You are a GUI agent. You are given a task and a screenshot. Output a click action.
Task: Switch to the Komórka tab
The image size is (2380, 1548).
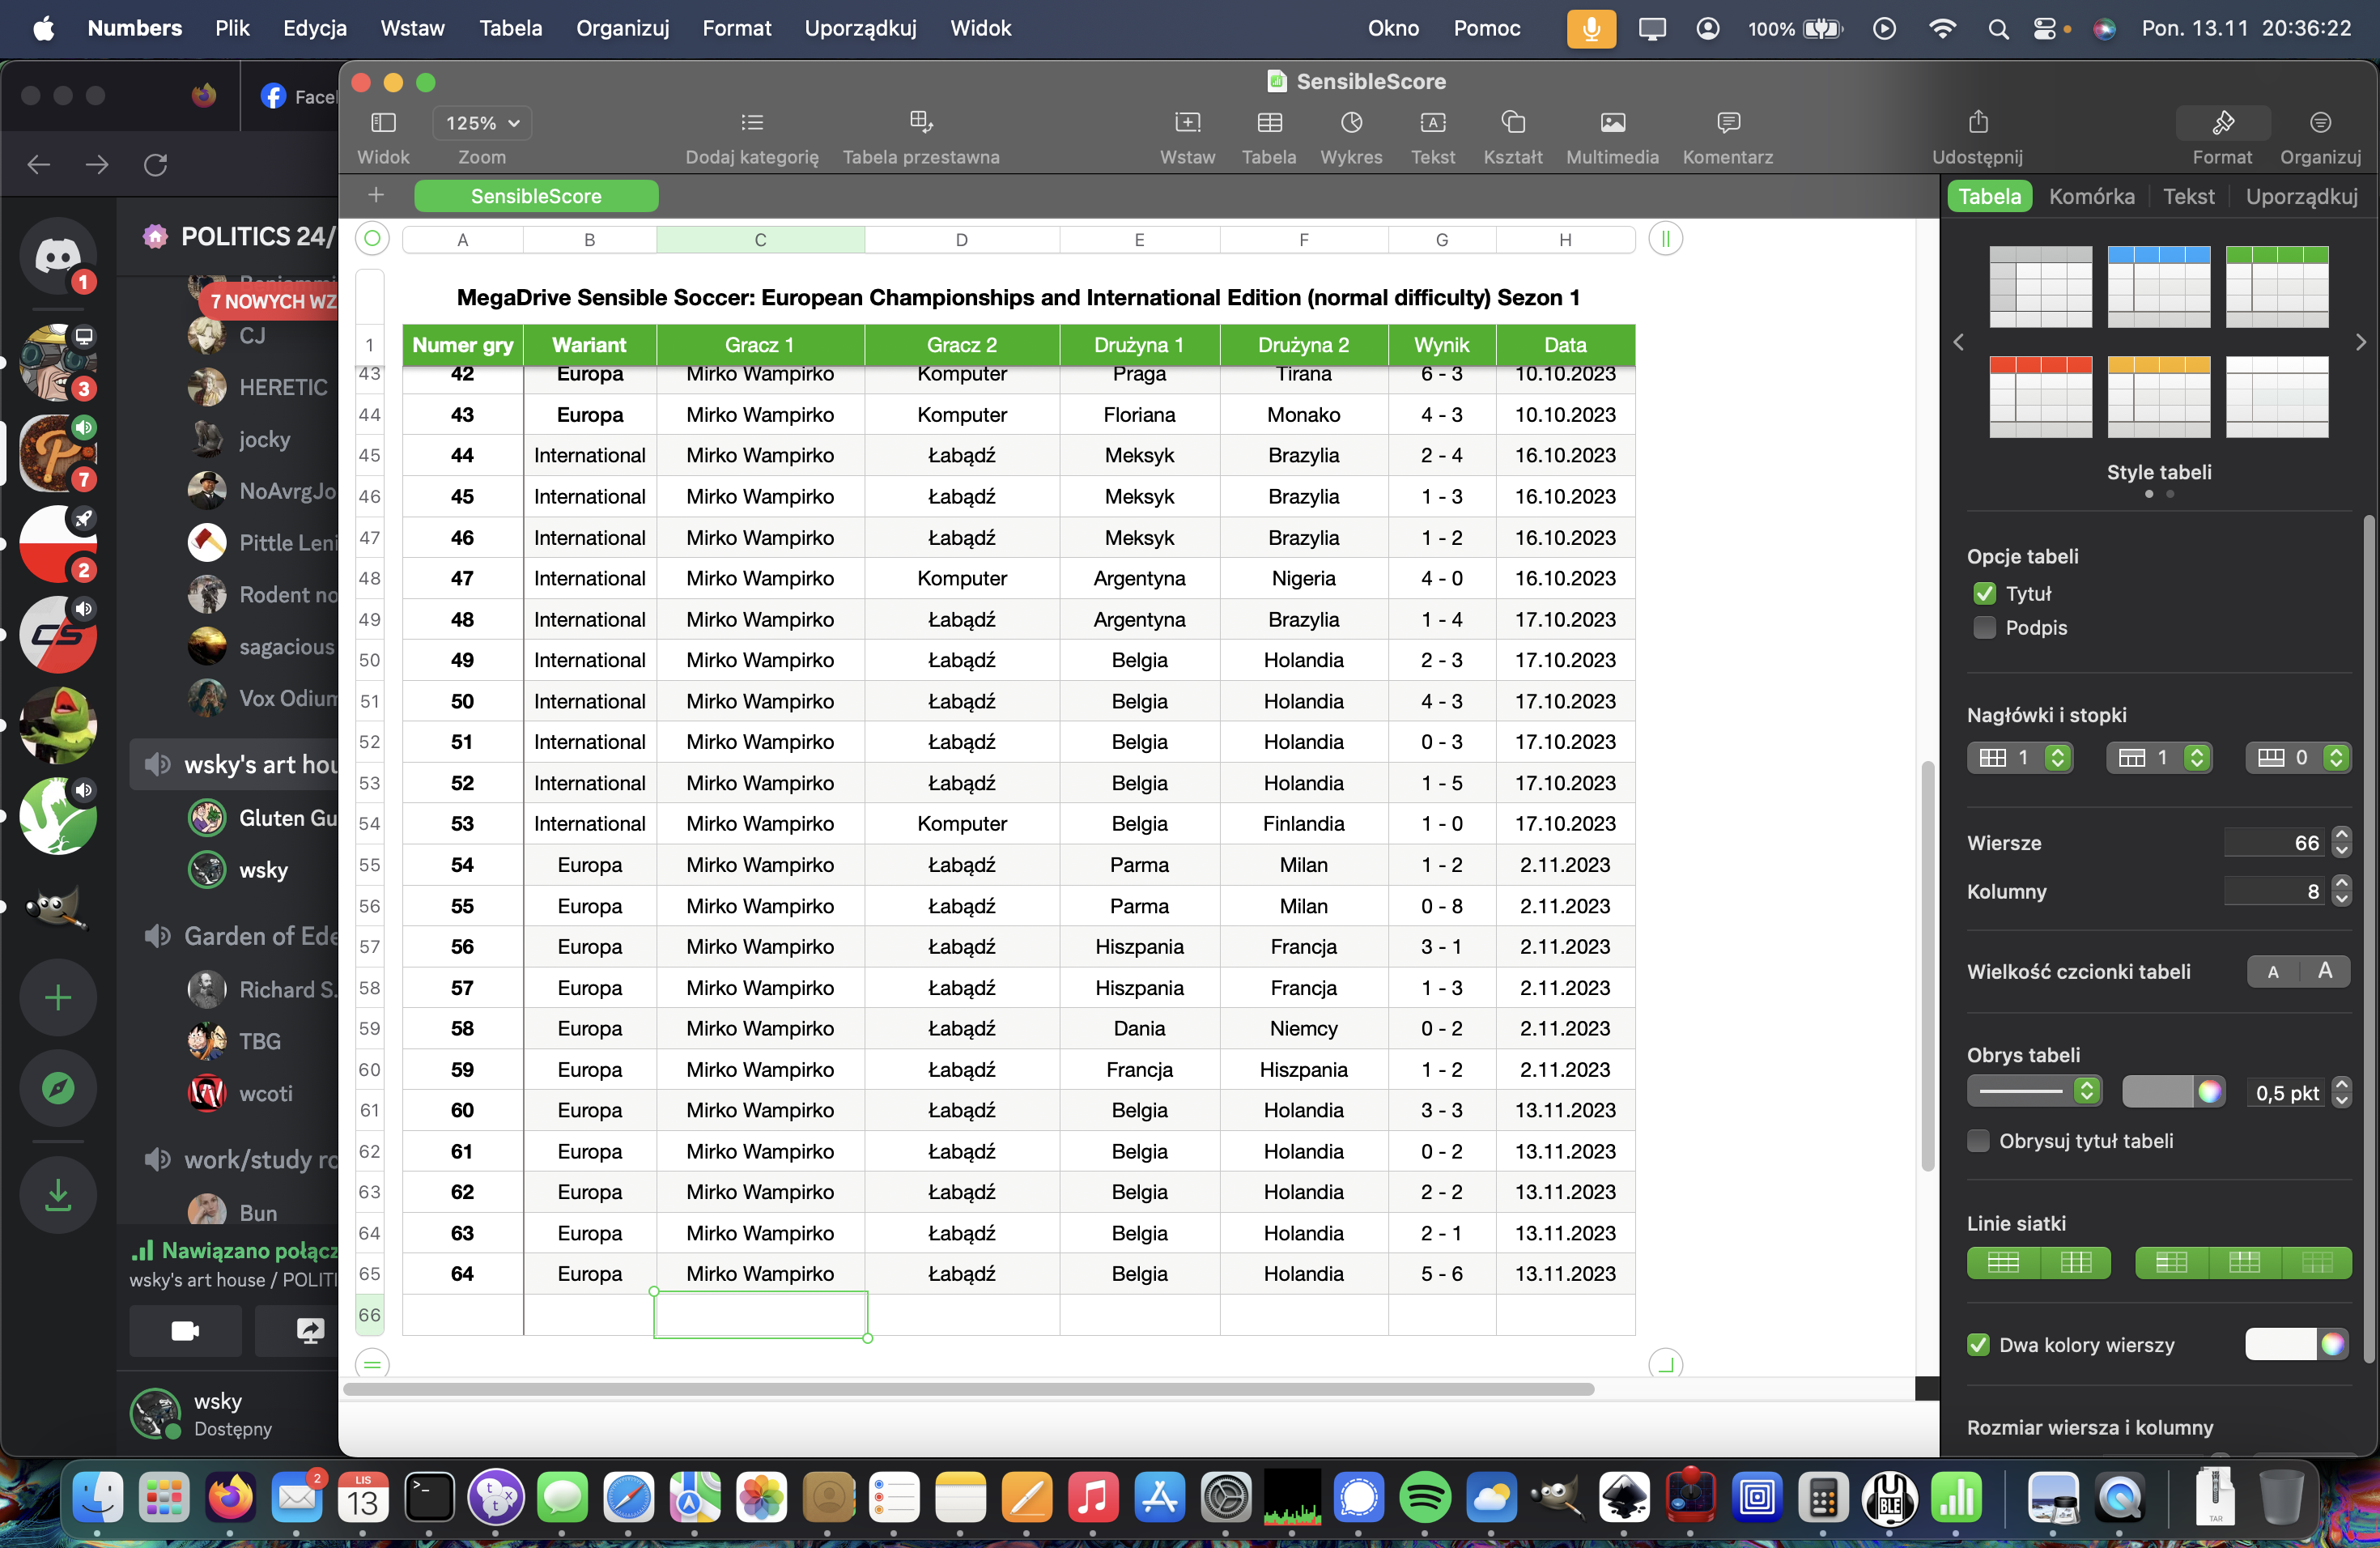pos(2091,197)
